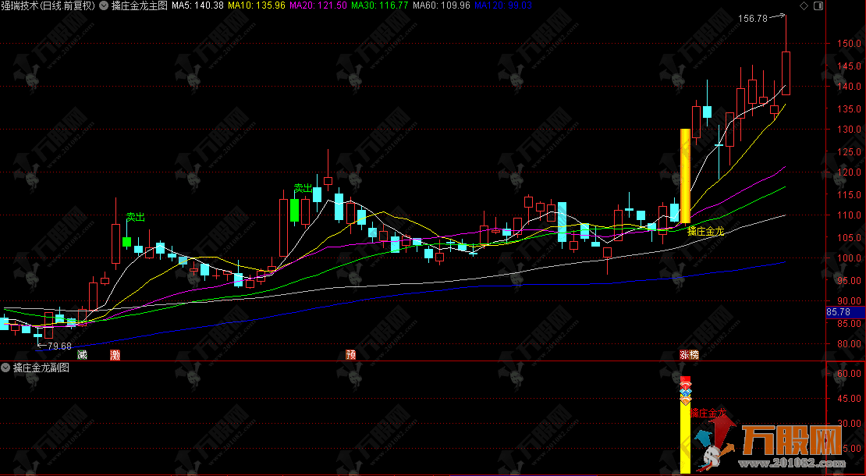Screen dimensions: 866x476
Task: Click the 85.78 price tag on axis
Action: coord(842,313)
